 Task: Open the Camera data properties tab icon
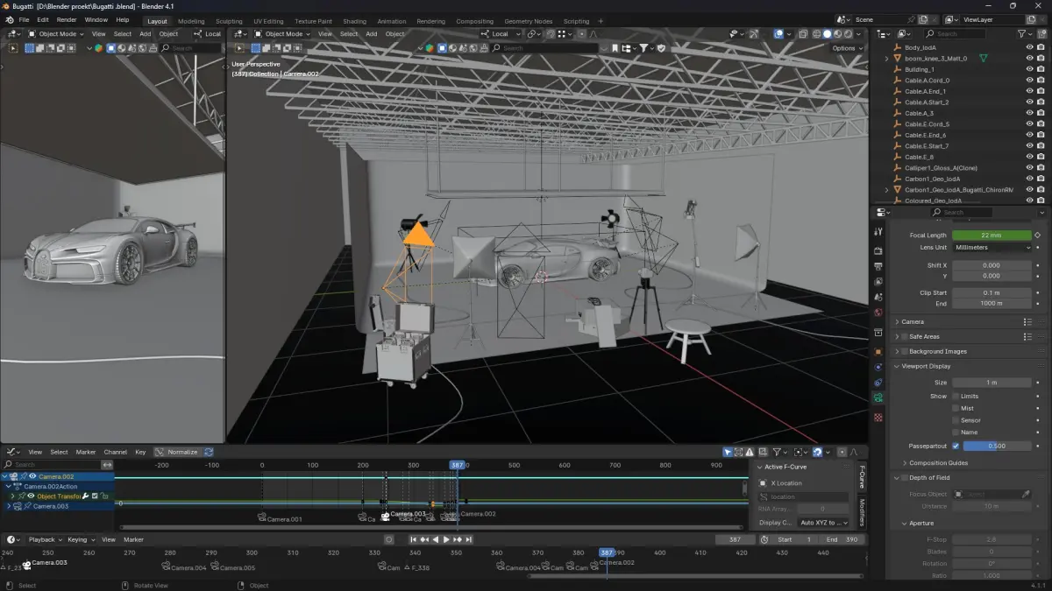pyautogui.click(x=878, y=398)
